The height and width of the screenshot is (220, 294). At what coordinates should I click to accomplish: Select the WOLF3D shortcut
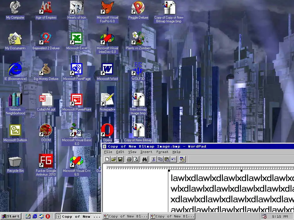[x=138, y=71]
